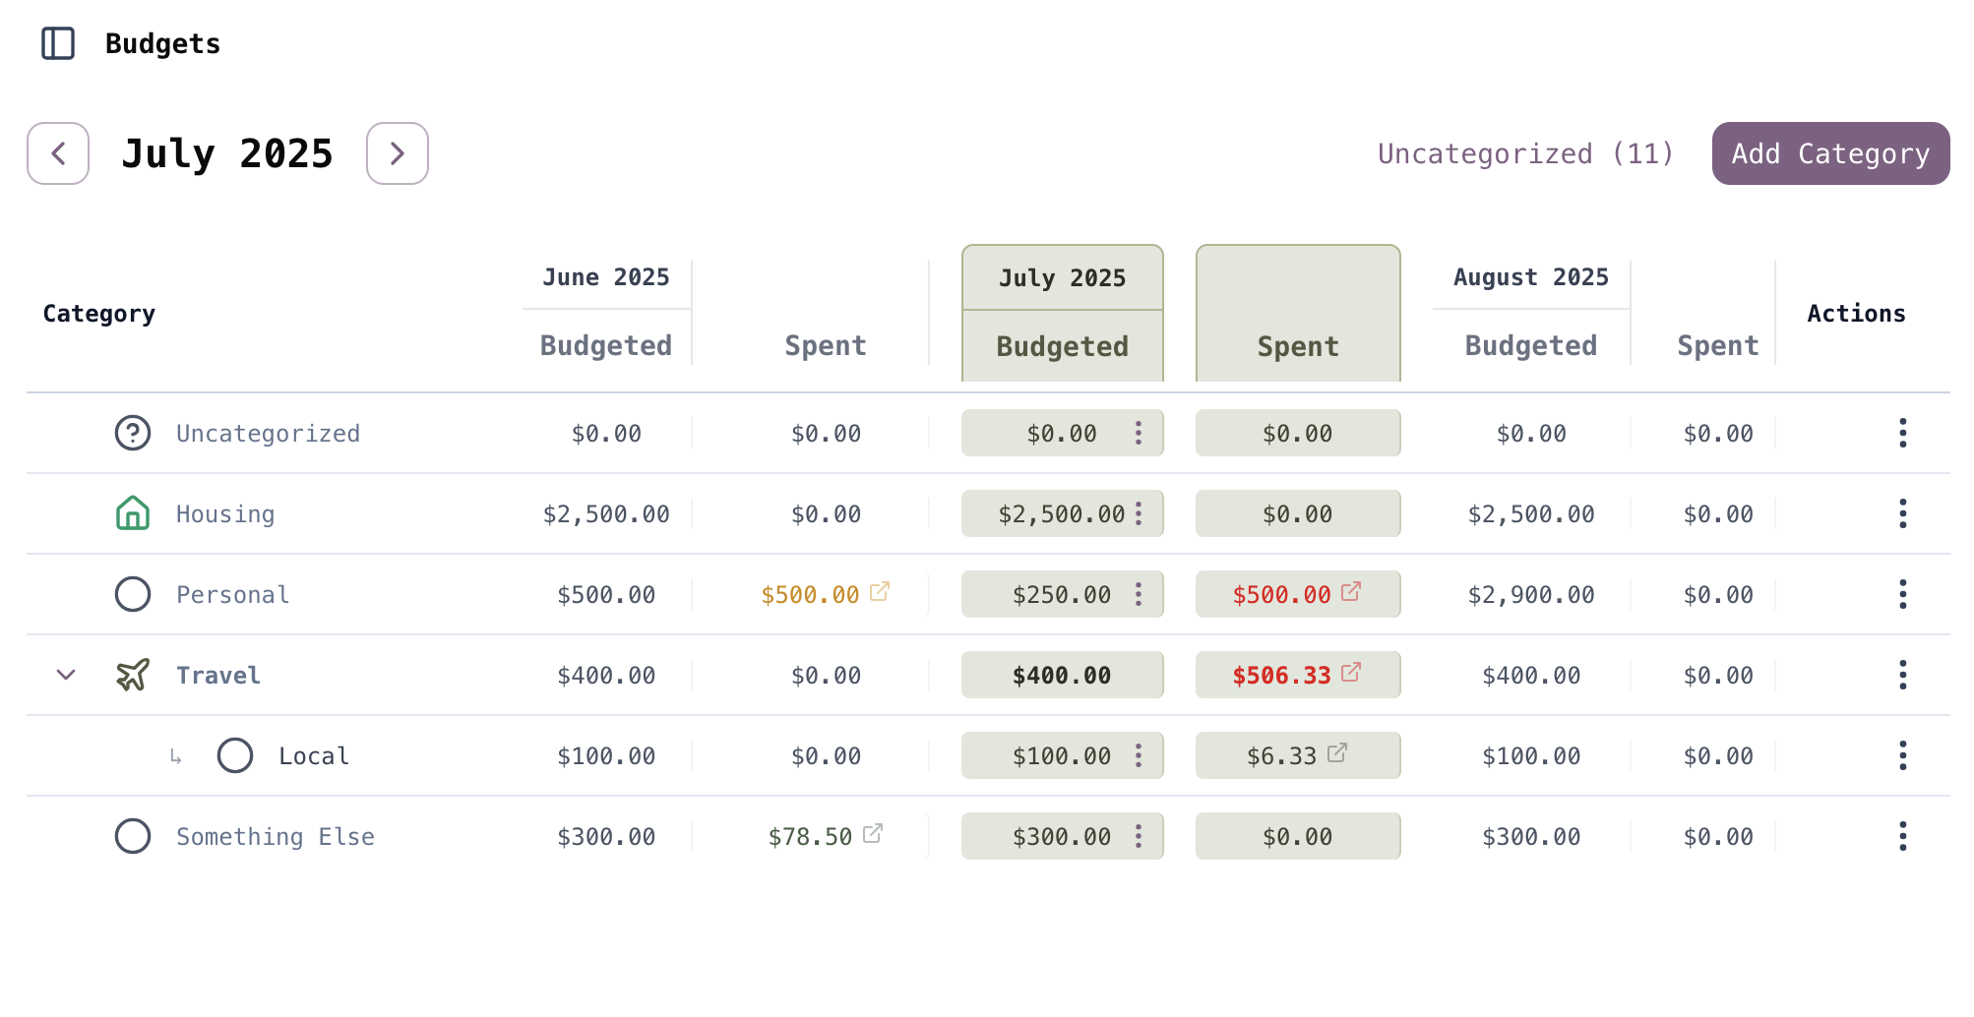
Task: Click Something Else category name
Action: pos(276,836)
